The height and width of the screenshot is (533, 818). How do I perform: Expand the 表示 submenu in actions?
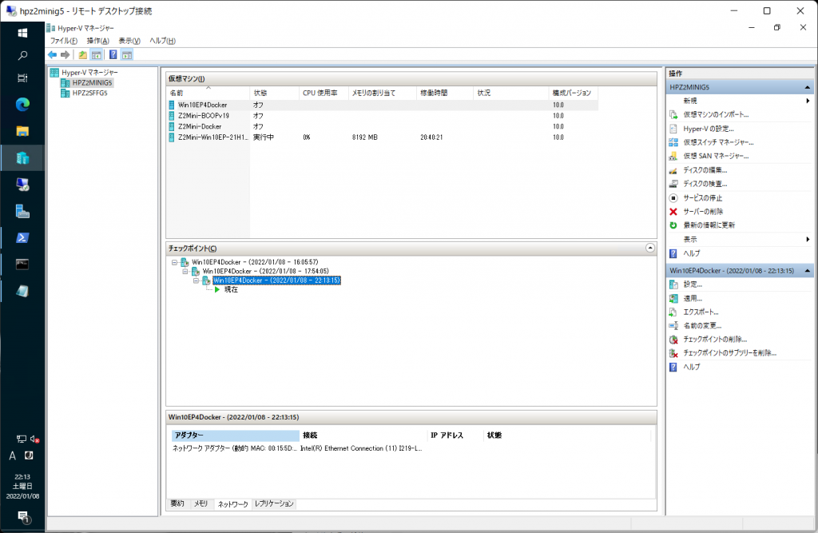click(808, 239)
